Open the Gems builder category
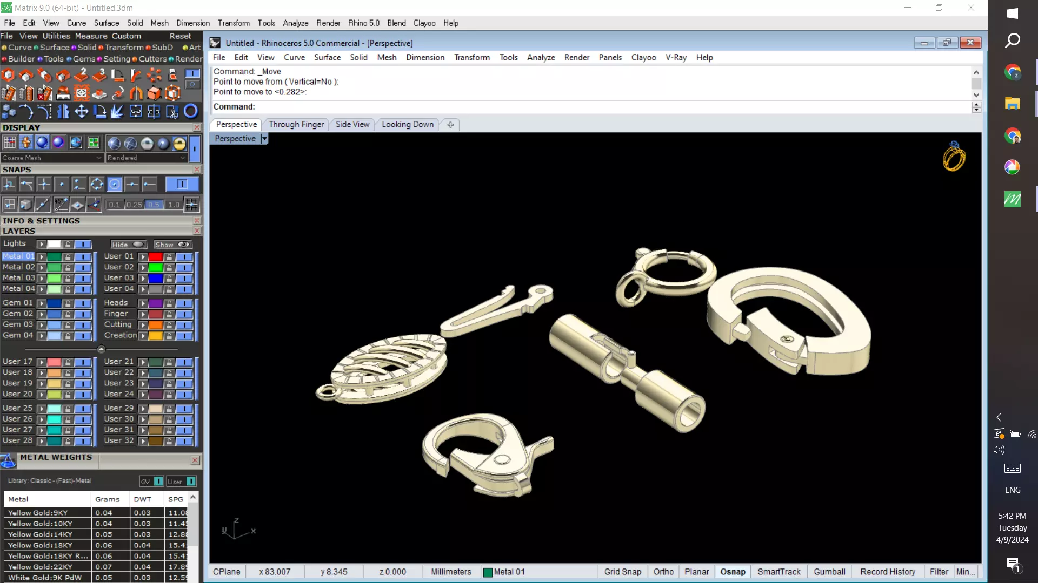This screenshot has width=1038, height=583. (84, 59)
